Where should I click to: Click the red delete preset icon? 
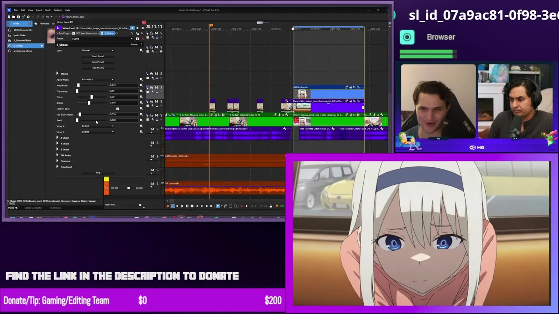[142, 39]
